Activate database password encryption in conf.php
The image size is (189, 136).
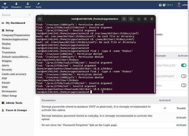click(x=181, y=118)
